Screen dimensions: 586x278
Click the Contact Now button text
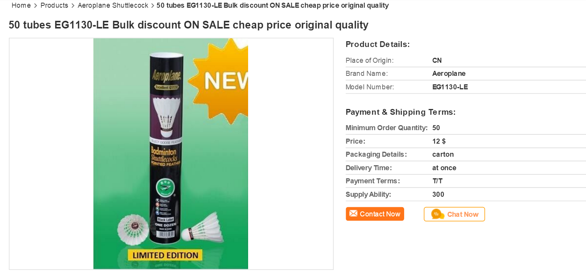coord(380,214)
